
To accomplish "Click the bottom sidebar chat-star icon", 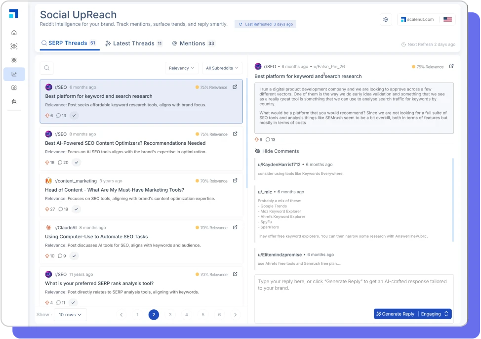I will coord(14,102).
